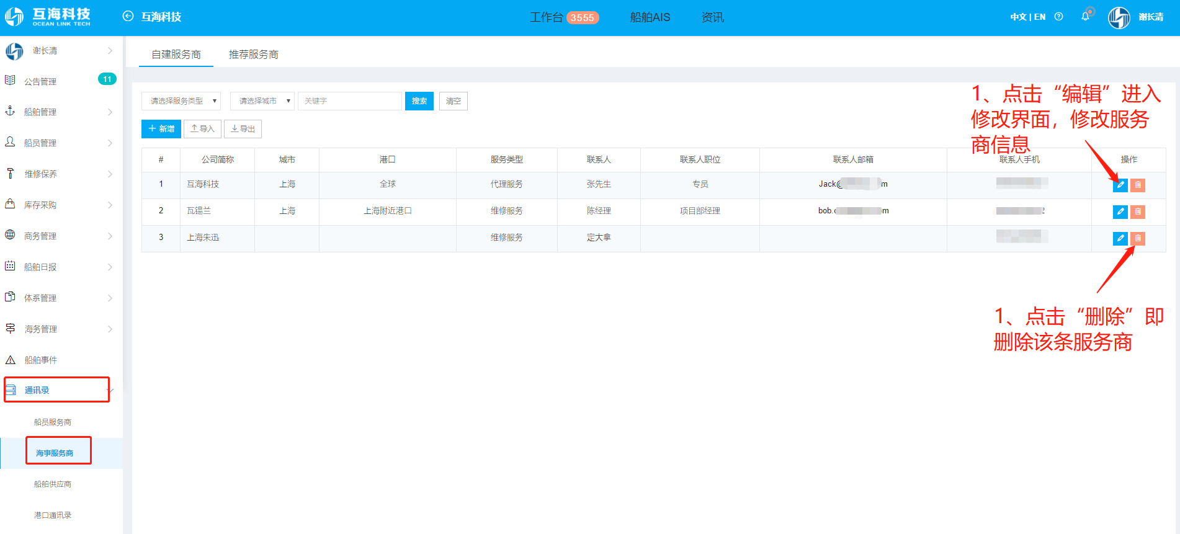The width and height of the screenshot is (1180, 534).
Task: Click the 维修保养 tool icon
Action: (10, 173)
